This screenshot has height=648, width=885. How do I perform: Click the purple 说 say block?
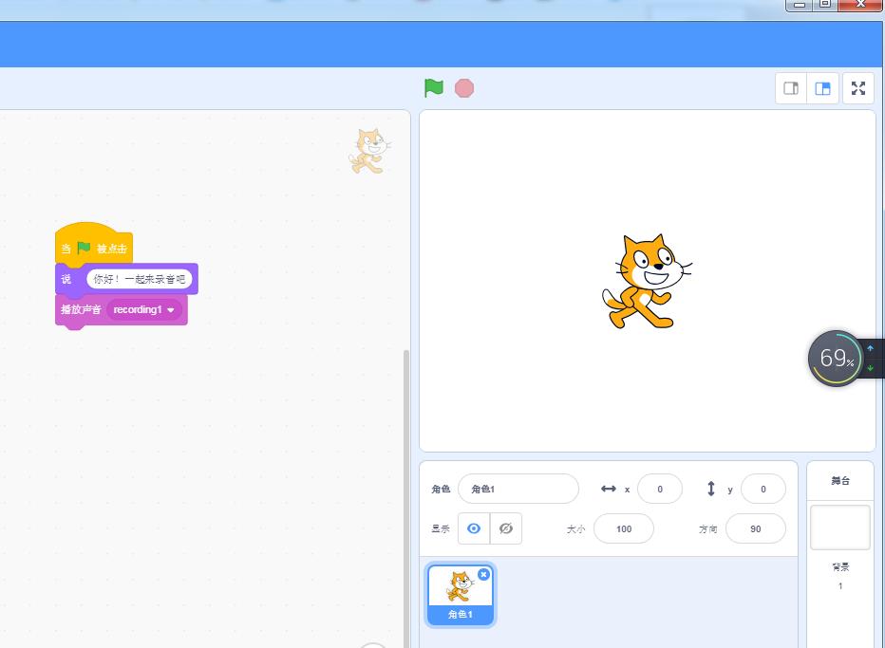coord(66,279)
